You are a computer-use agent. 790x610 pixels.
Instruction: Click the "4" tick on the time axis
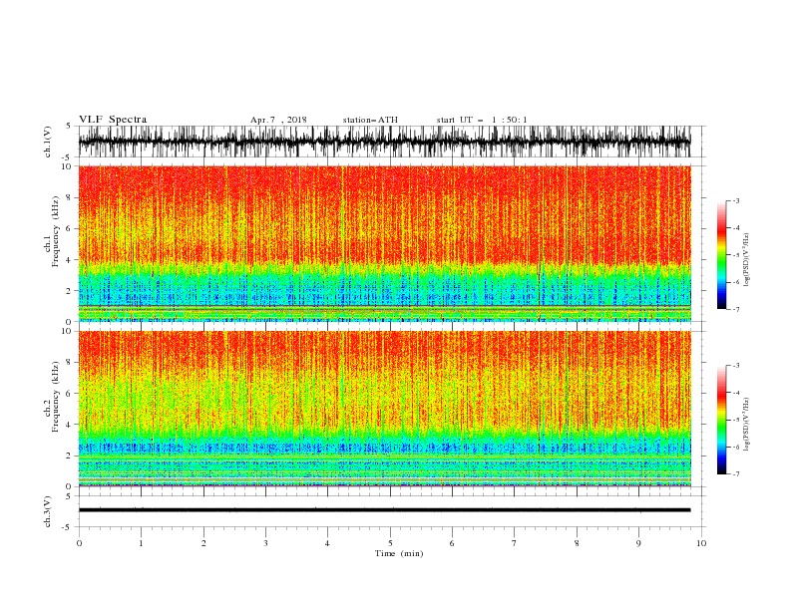pyautogui.click(x=327, y=543)
